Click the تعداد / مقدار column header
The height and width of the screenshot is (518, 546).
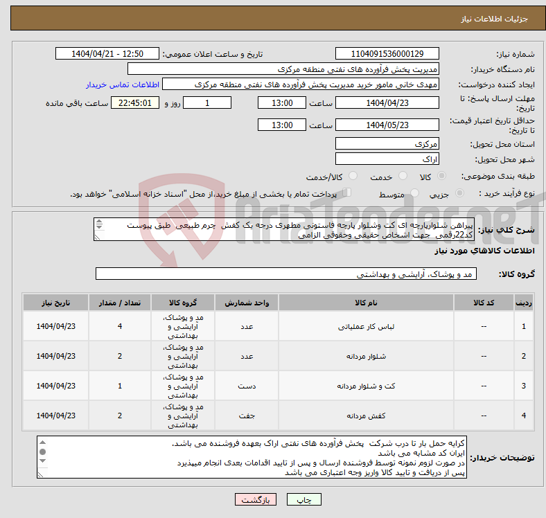point(120,303)
